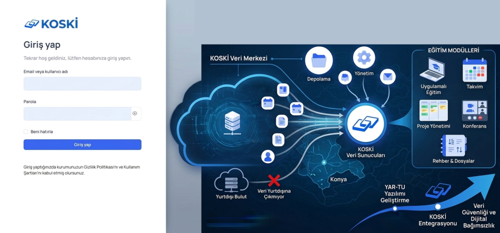Click the Konya map location marker

(x=324, y=162)
